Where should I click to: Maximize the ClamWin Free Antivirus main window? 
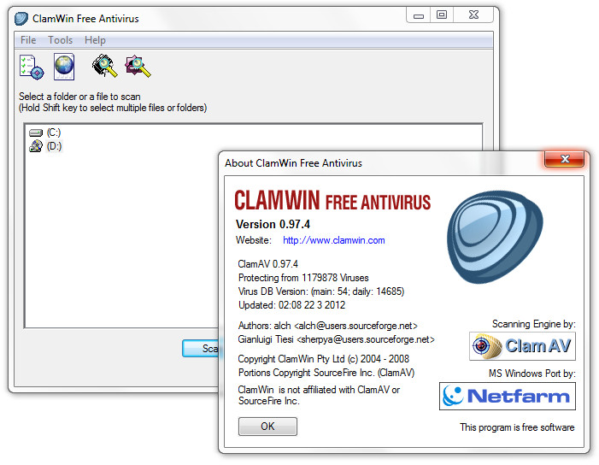click(442, 15)
